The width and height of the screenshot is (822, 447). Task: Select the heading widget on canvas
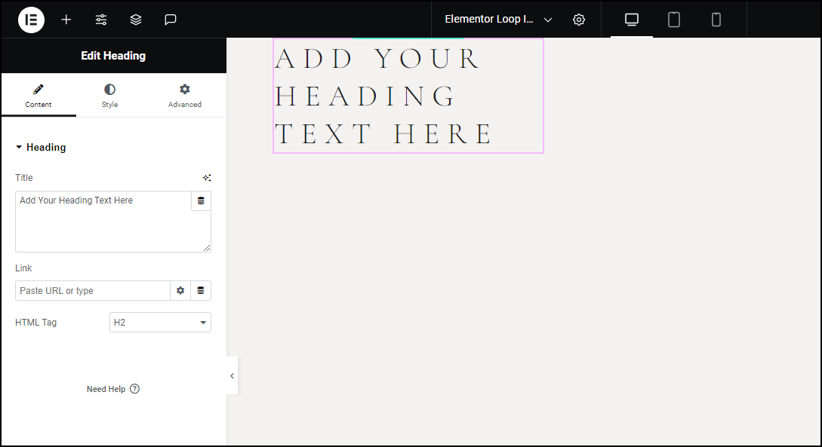point(408,96)
